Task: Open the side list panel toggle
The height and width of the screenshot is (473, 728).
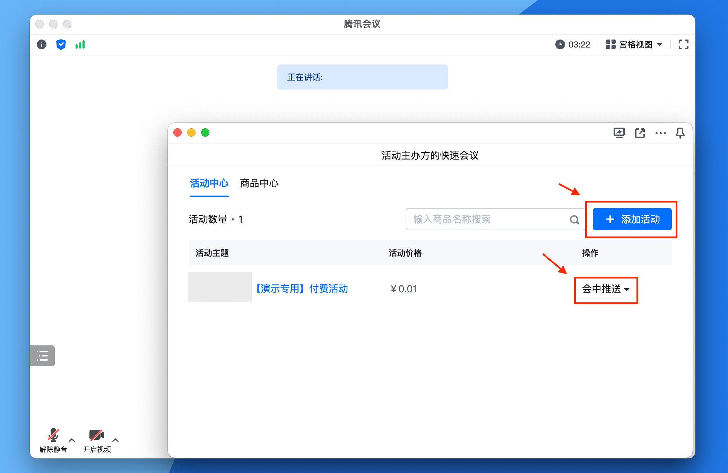Action: [42, 355]
